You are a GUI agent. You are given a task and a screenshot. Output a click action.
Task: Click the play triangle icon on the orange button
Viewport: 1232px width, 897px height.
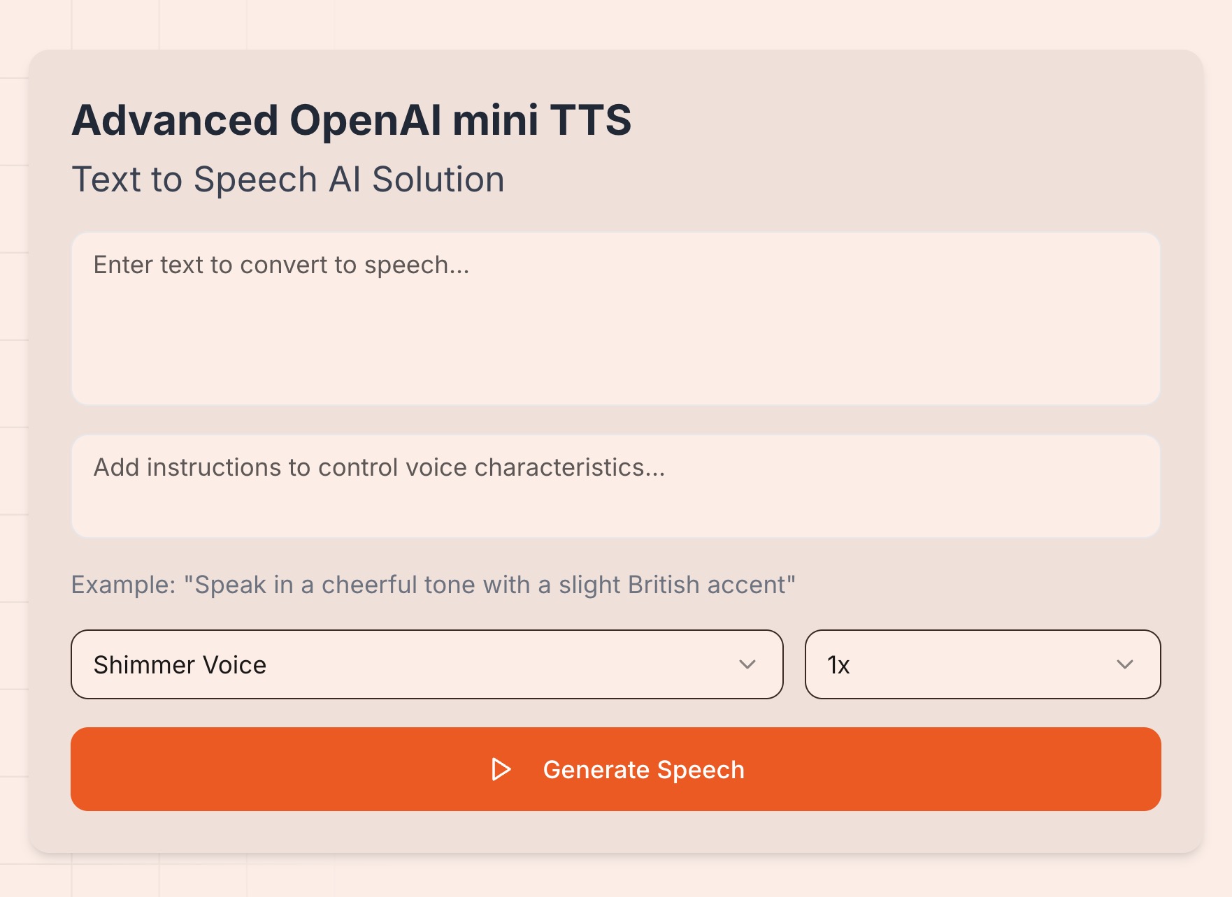click(x=501, y=769)
